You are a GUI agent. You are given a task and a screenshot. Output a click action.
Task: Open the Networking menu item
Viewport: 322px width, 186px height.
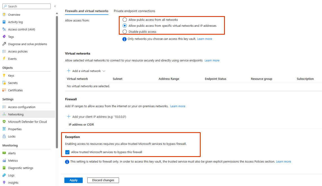tap(16, 114)
